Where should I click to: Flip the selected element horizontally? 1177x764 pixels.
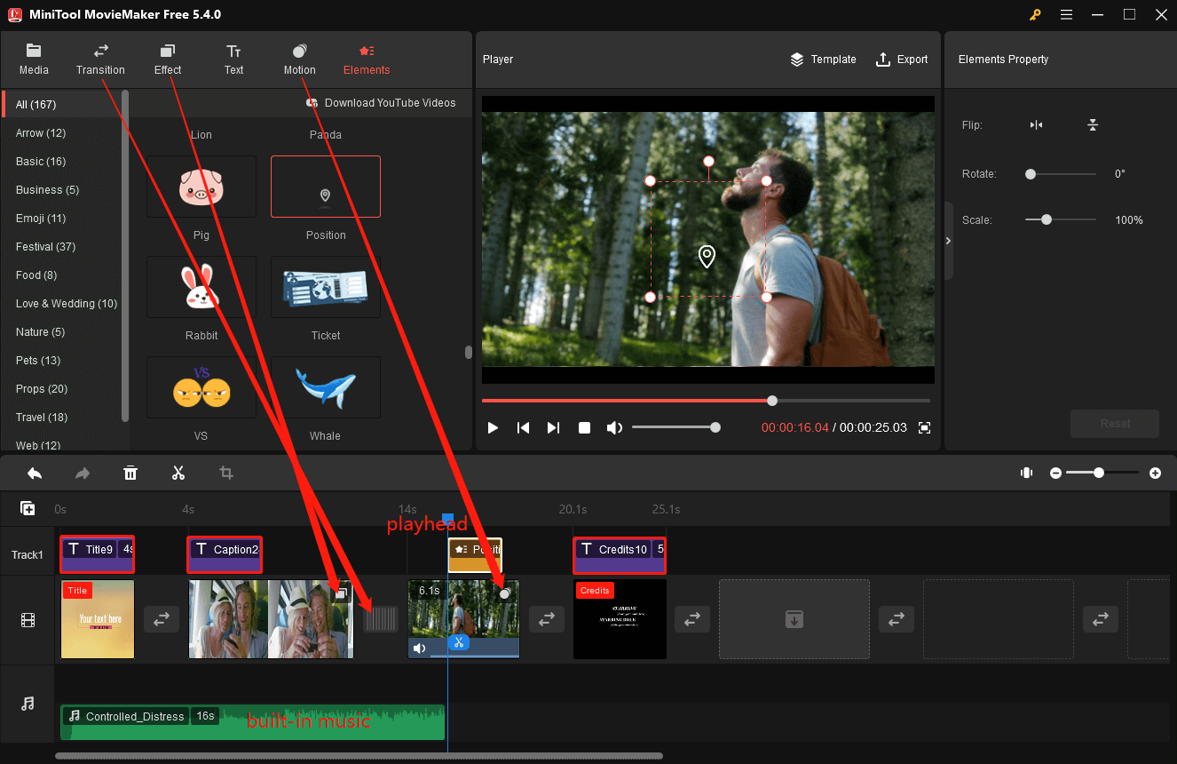pos(1036,125)
